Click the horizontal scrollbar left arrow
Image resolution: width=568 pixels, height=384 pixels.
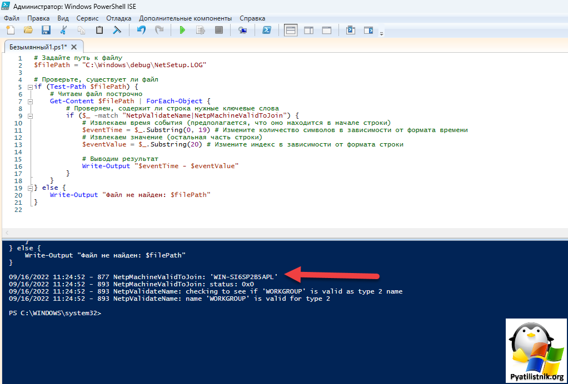tap(7, 233)
